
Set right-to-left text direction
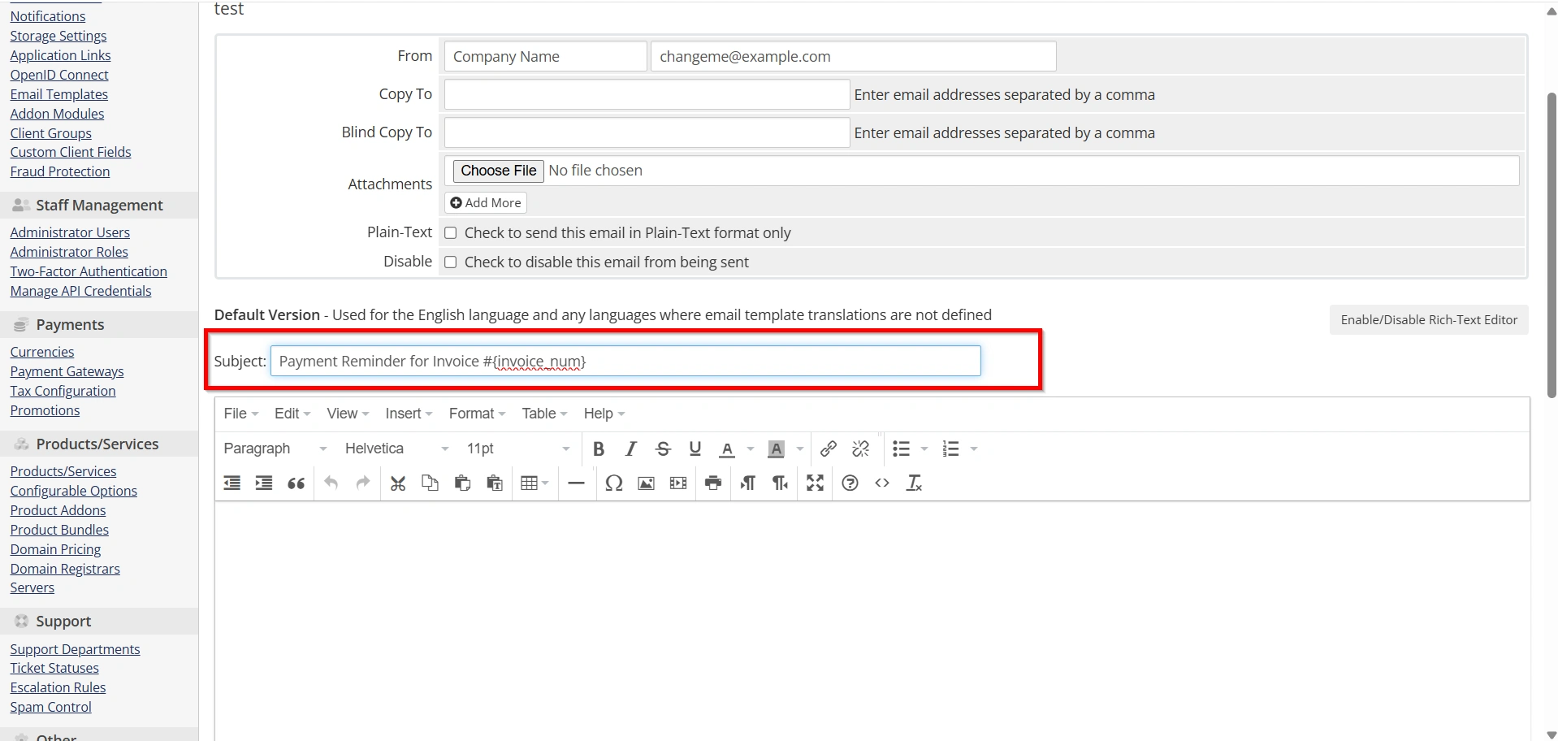point(780,483)
